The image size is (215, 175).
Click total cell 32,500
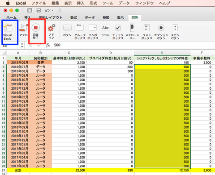click(x=69, y=171)
